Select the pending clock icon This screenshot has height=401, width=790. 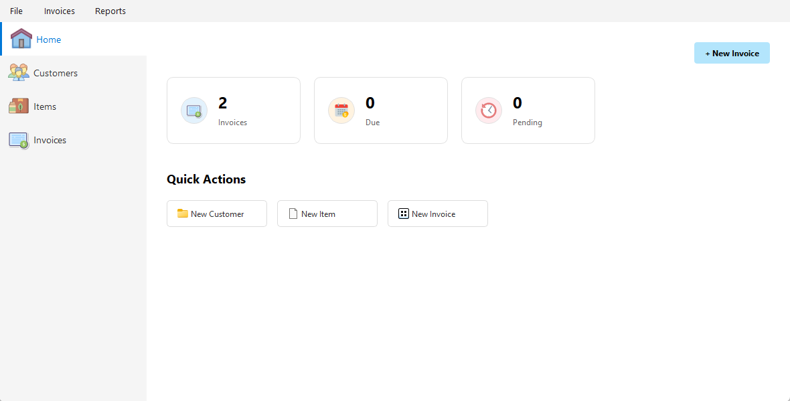[x=488, y=110]
